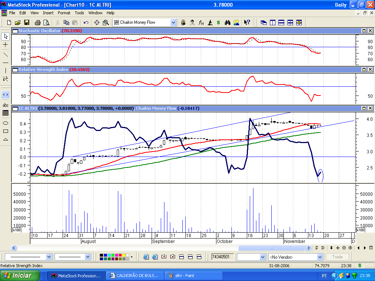This screenshot has height=281, width=375.
Task: Click the Undo arrow icon
Action: 86,23
